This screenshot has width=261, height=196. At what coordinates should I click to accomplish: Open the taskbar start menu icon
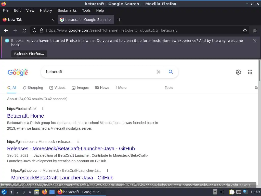pyautogui.click(x=4, y=192)
